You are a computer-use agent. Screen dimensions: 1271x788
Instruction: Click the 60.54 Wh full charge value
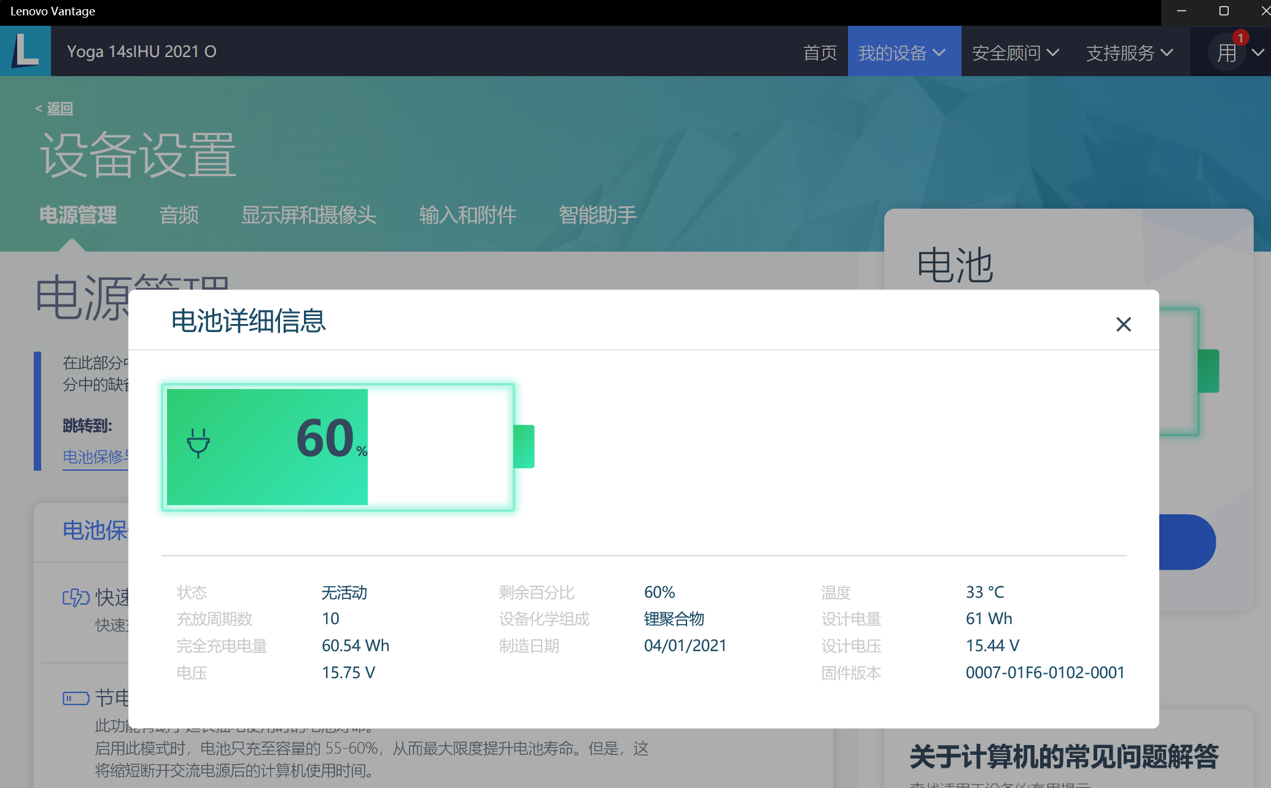(356, 646)
